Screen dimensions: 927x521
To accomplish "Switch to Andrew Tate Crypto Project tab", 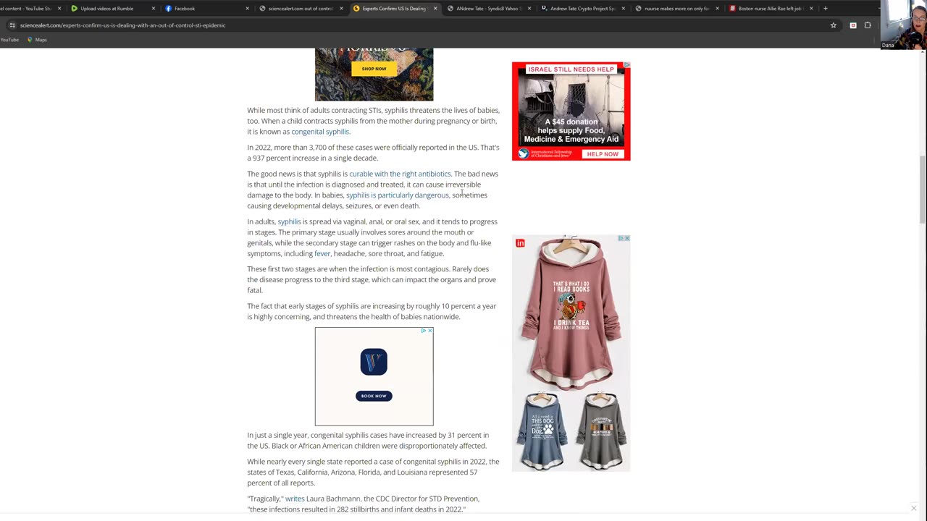I will [x=582, y=9].
